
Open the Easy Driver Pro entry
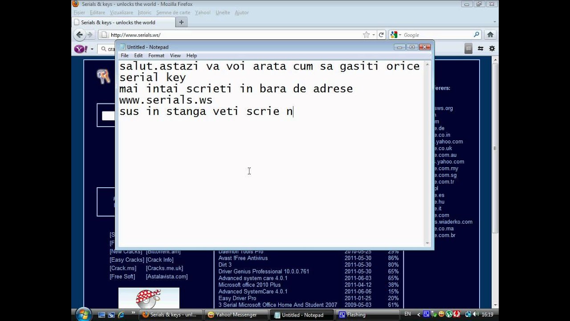(x=237, y=298)
